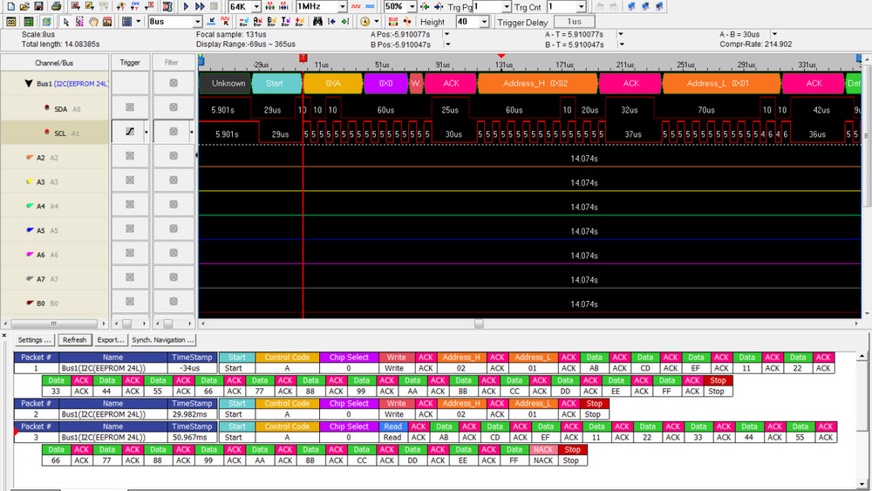This screenshot has width=872, height=491.
Task: Open the 50% trigger position dropdown
Action: [x=412, y=7]
